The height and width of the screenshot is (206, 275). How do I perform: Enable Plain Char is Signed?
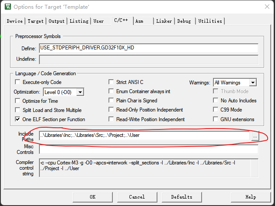click(x=111, y=100)
